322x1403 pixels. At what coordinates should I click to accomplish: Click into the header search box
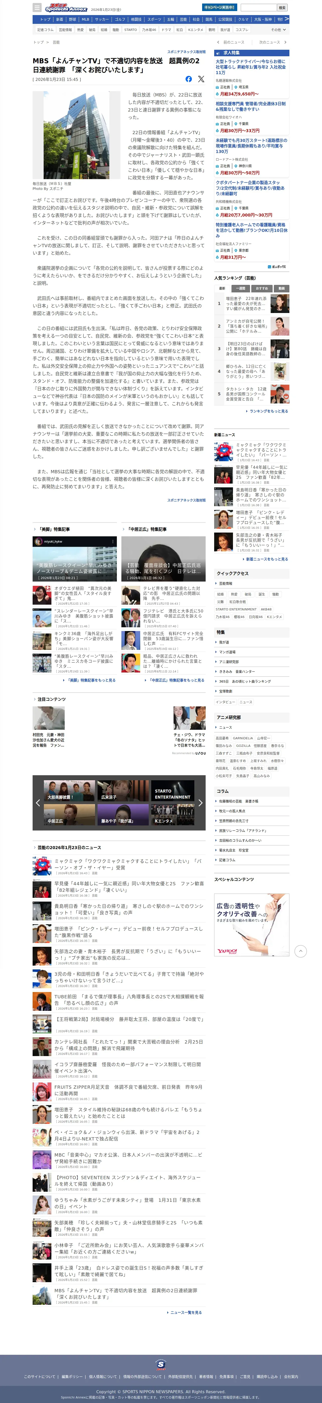[258, 8]
